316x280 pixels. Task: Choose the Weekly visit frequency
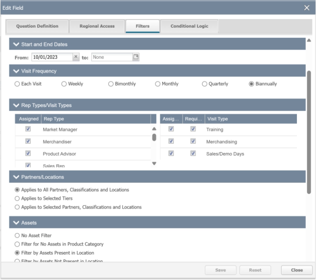point(64,84)
